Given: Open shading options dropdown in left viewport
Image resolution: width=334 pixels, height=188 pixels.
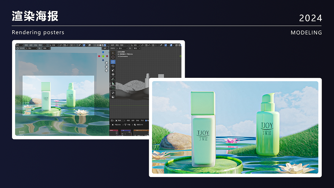Looking at the screenshot, I should pyautogui.click(x=108, y=45).
